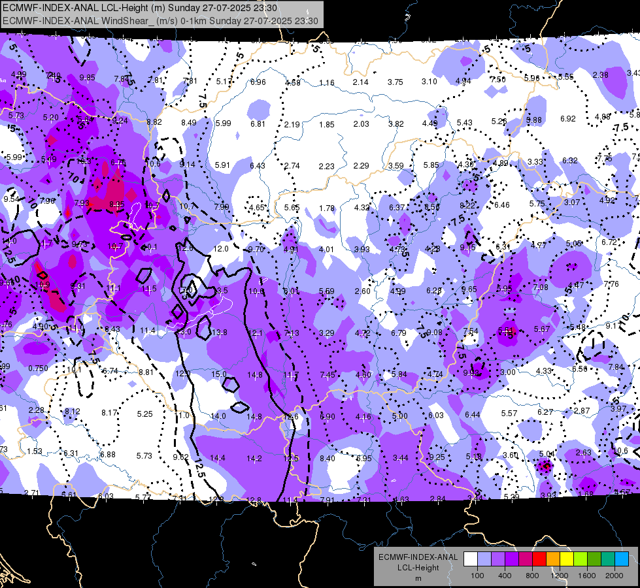This screenshot has width=640, height=588.
Task: Click the wind shear value 2.03
Action: click(x=362, y=123)
